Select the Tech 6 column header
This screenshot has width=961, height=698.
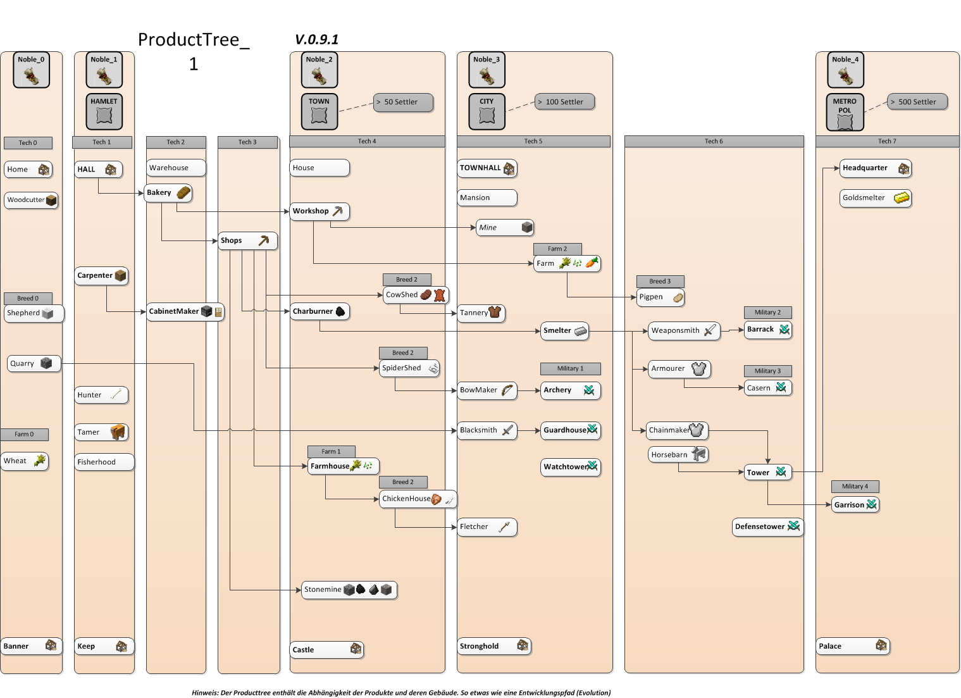[x=714, y=141]
